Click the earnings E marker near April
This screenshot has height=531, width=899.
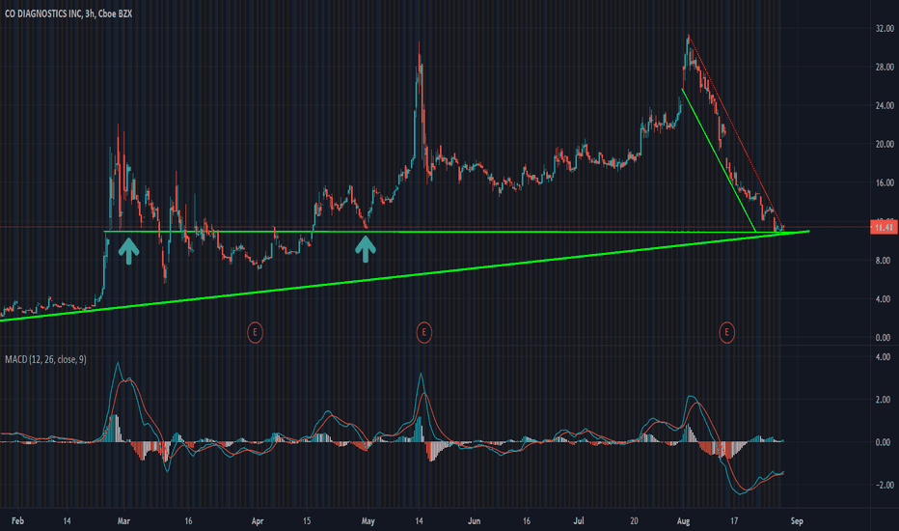tap(256, 332)
